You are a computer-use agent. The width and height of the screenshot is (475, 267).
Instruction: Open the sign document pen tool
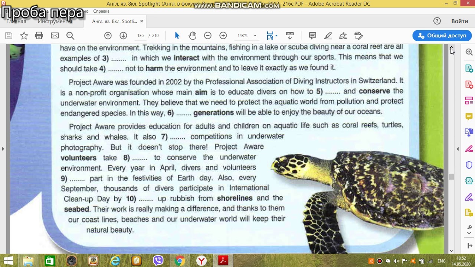[x=343, y=36]
